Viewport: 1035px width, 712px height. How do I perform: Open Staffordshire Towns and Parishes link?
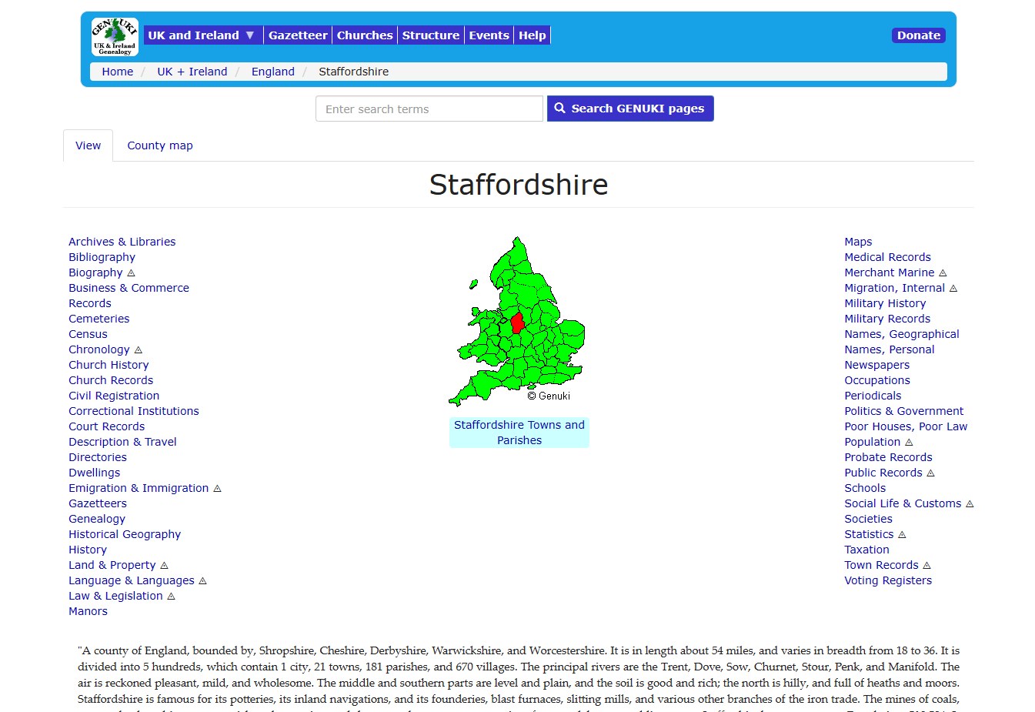point(519,433)
